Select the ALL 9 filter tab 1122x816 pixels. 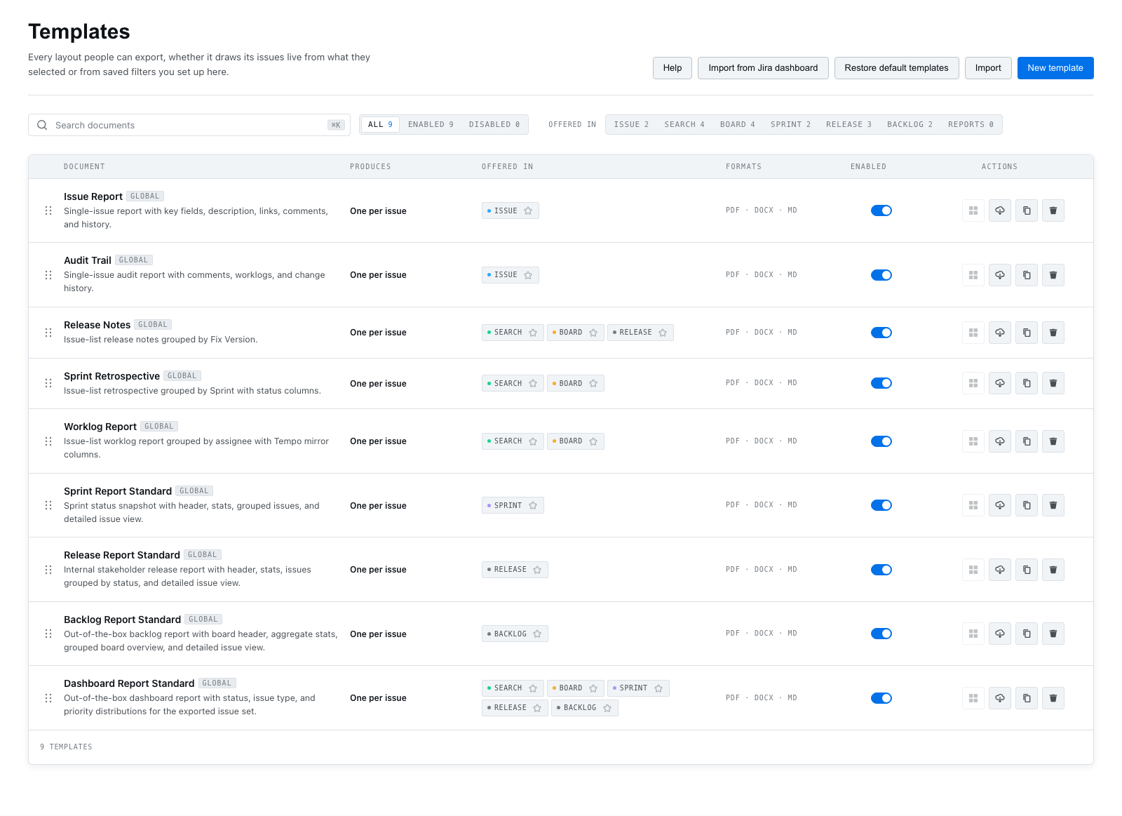pos(380,124)
